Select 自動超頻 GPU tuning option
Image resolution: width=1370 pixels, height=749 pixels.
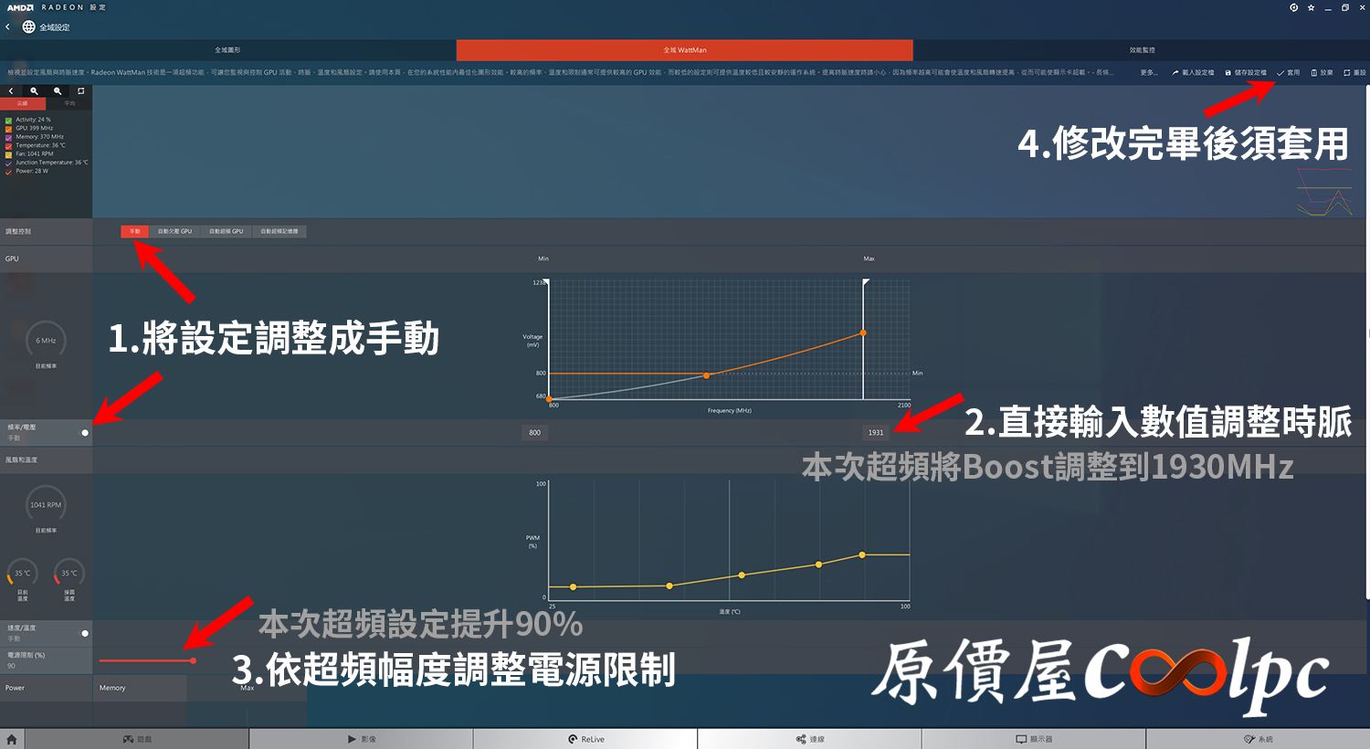(x=226, y=231)
